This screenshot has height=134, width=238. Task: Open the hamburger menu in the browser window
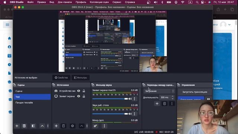tap(7, 25)
